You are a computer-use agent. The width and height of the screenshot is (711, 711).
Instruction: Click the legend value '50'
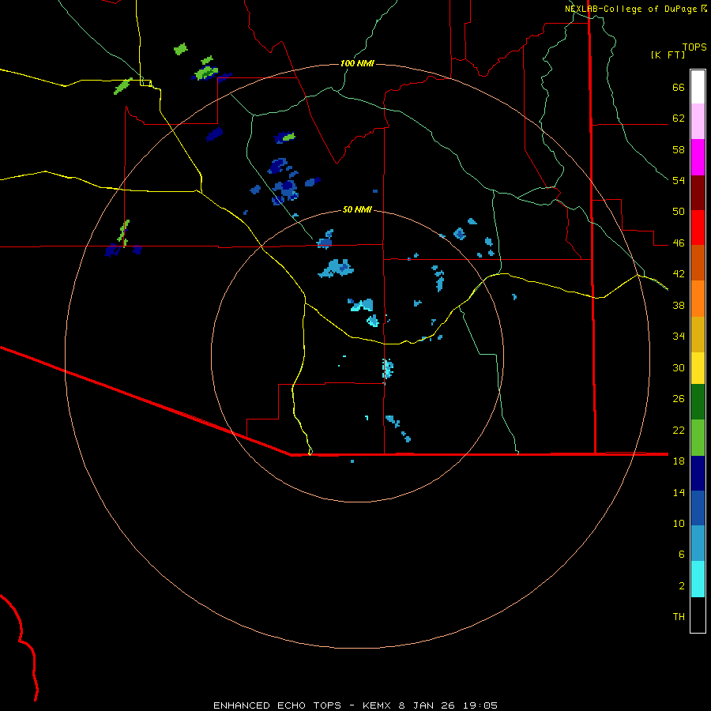click(679, 211)
